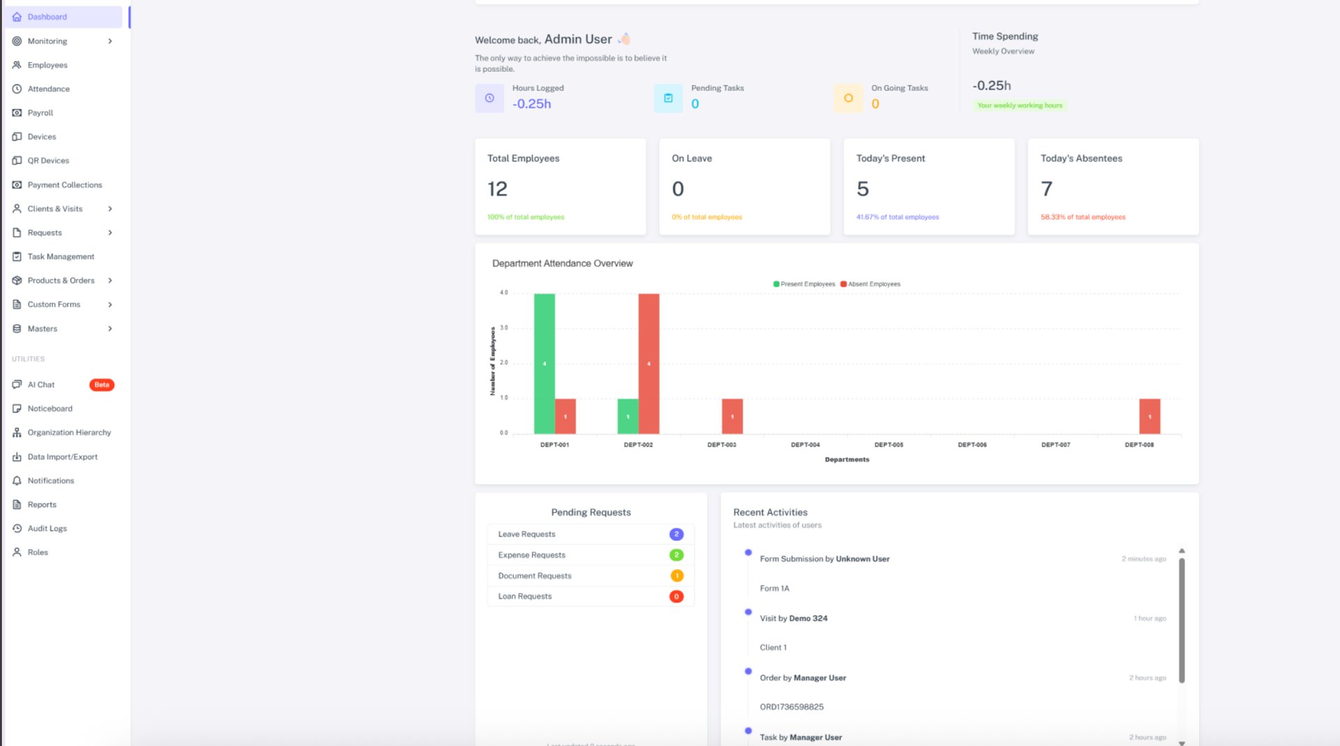
Task: Click the Payment Collections icon
Action: (x=17, y=185)
